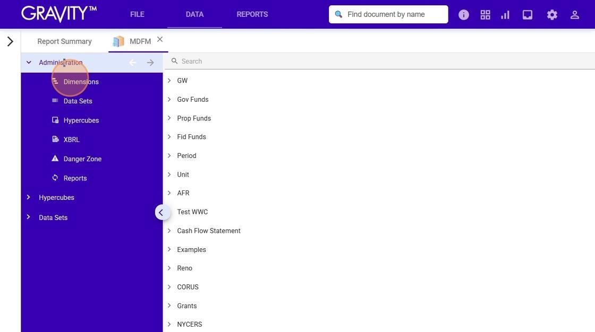Expand the Gov Funds dimension
The width and height of the screenshot is (595, 332).
(169, 99)
